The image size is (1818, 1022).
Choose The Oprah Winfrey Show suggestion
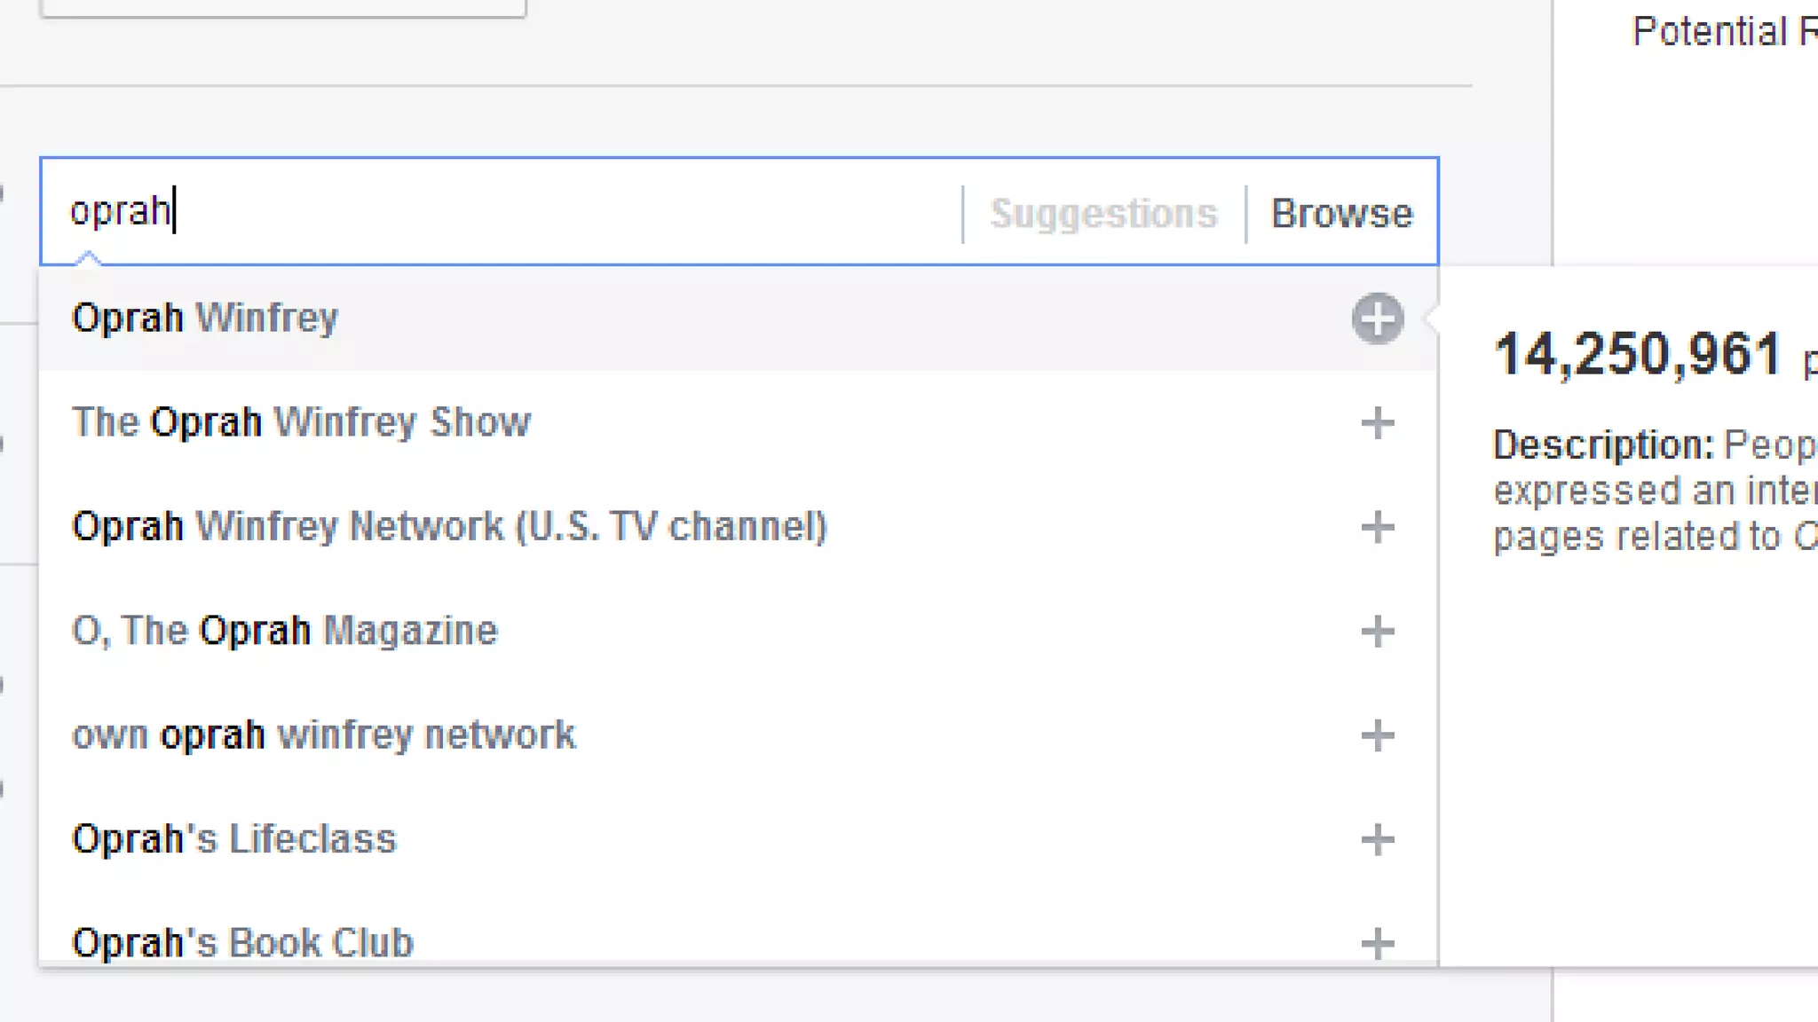coord(301,422)
